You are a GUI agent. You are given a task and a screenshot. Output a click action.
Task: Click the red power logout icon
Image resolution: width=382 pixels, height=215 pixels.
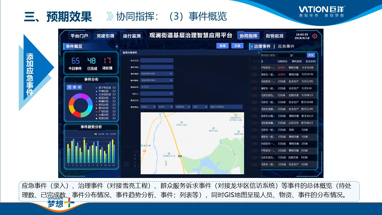315,36
